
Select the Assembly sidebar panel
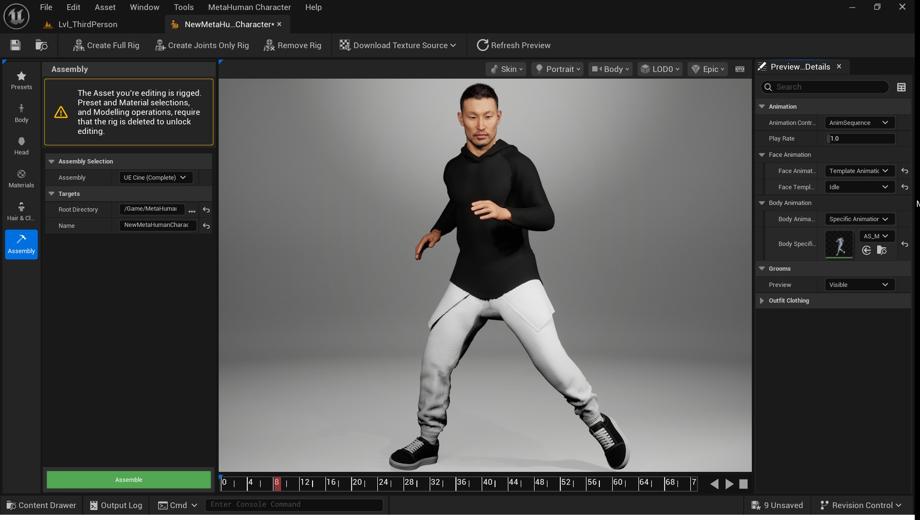[x=22, y=244]
